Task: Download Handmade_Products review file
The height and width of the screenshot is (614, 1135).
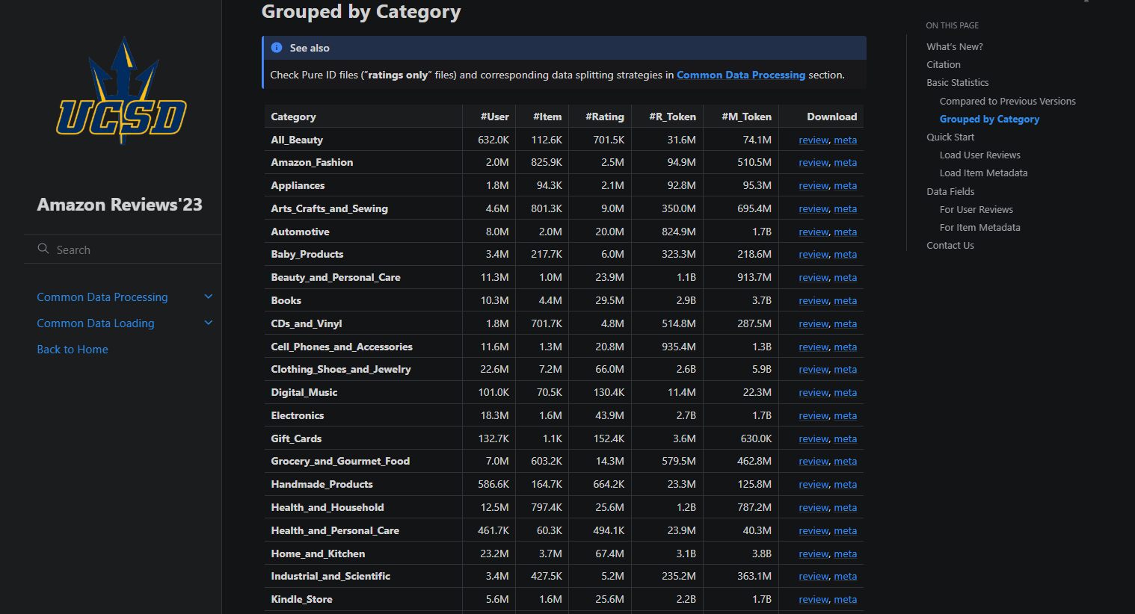Action: pyautogui.click(x=813, y=484)
